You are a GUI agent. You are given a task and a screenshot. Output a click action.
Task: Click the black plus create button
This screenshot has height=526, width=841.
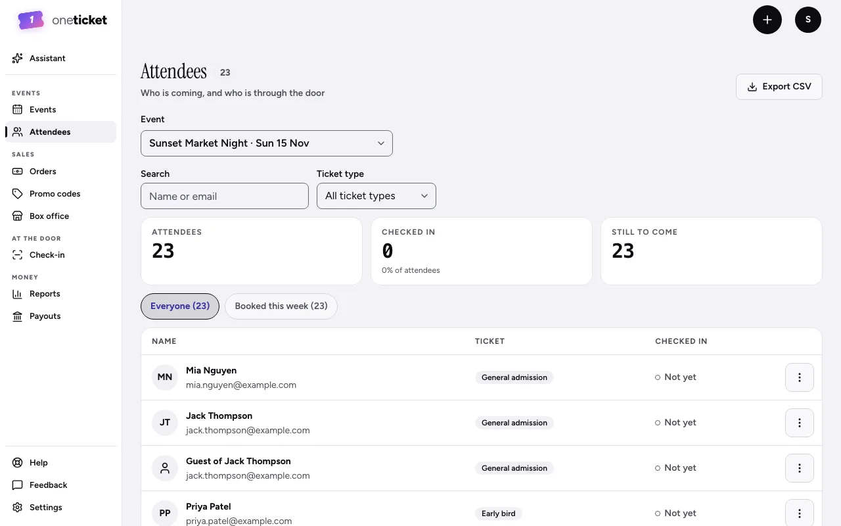point(767,20)
